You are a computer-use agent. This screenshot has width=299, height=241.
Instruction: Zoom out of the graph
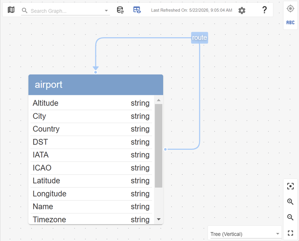tap(290, 217)
